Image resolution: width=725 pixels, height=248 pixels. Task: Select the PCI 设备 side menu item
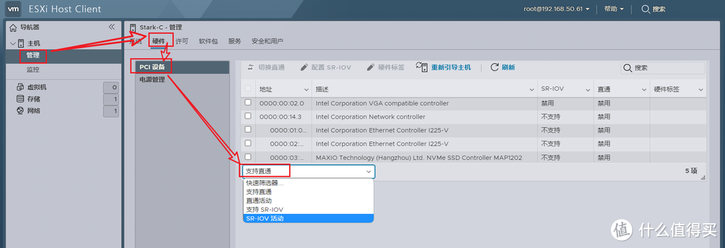182,67
